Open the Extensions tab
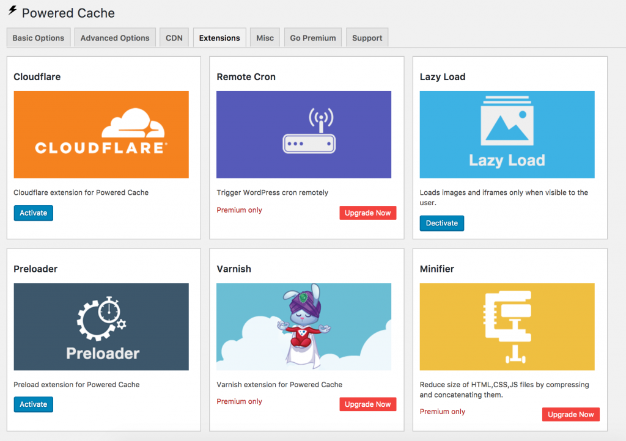This screenshot has width=626, height=441. point(219,38)
